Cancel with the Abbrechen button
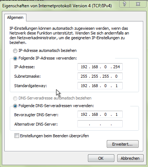This screenshot has height=167, width=148. 130,158
